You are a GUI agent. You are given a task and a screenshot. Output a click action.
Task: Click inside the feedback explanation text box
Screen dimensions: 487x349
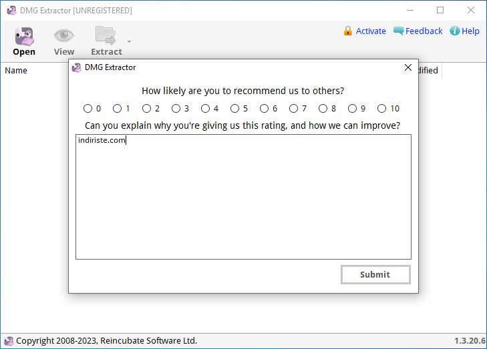(x=243, y=197)
